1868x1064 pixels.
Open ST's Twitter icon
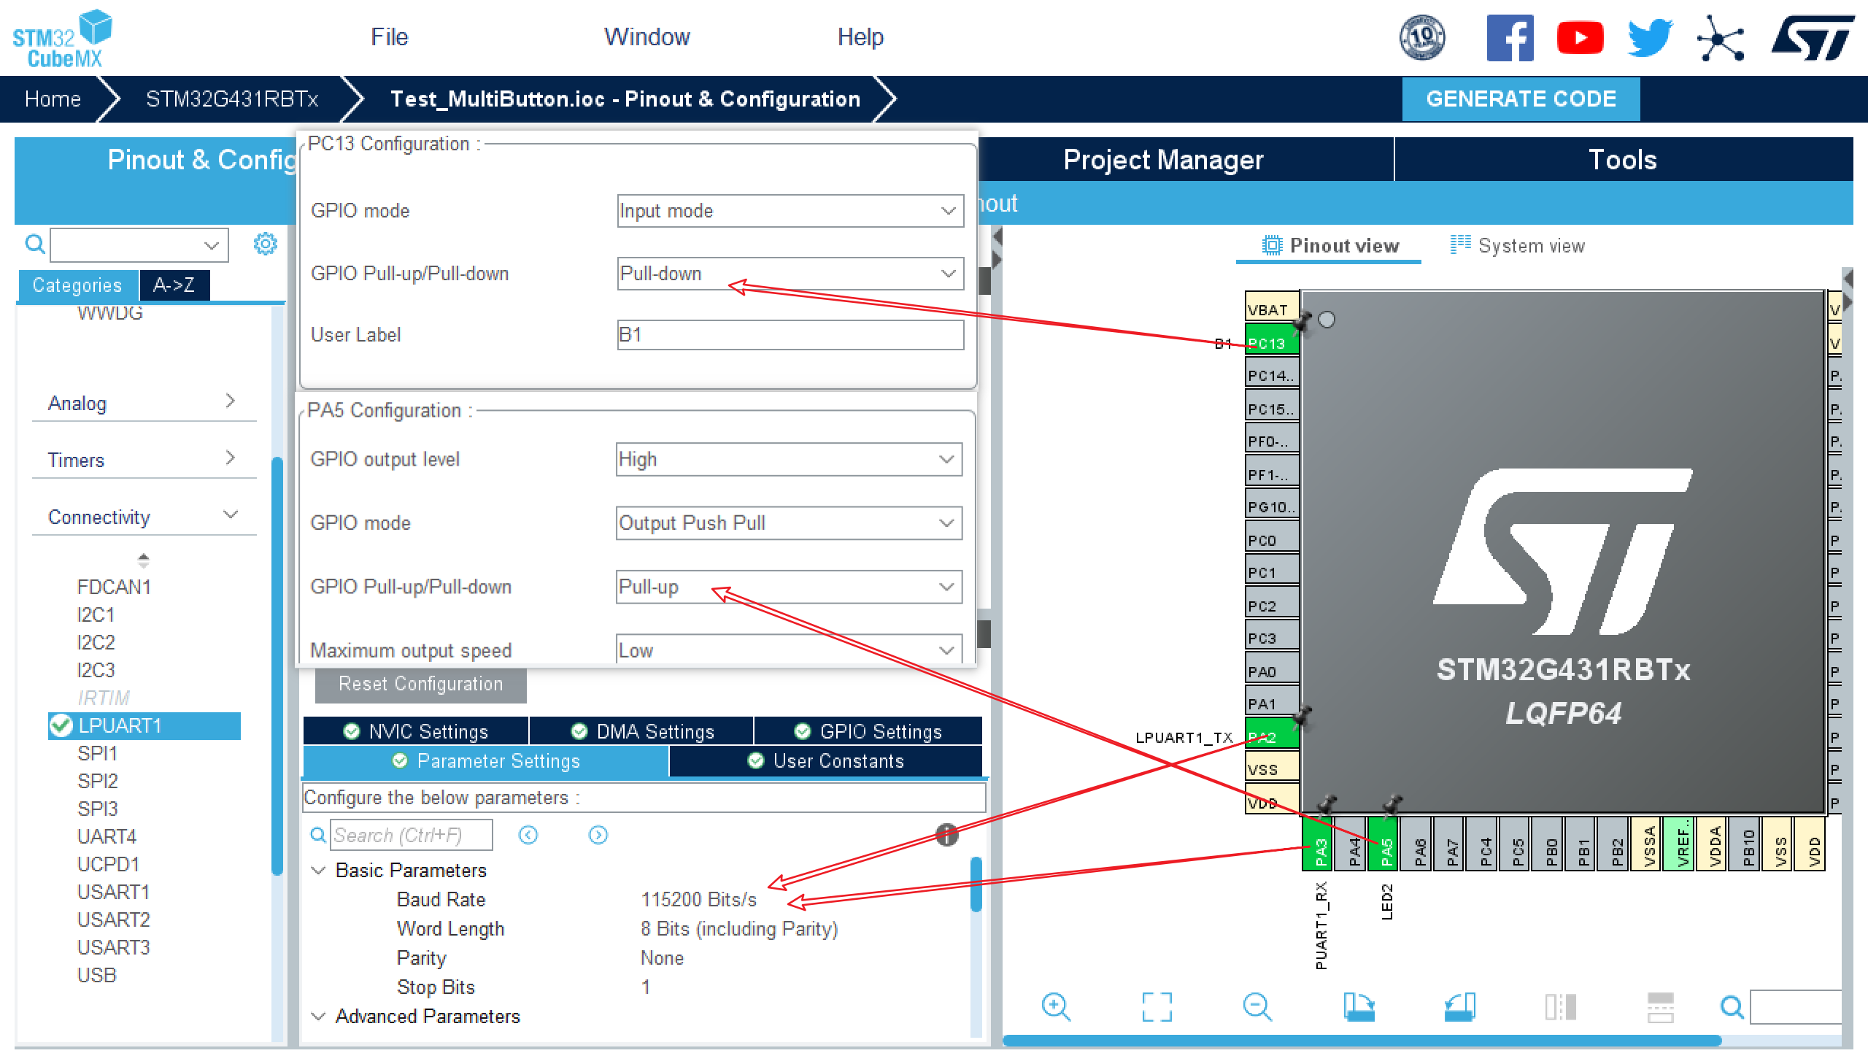1650,38
